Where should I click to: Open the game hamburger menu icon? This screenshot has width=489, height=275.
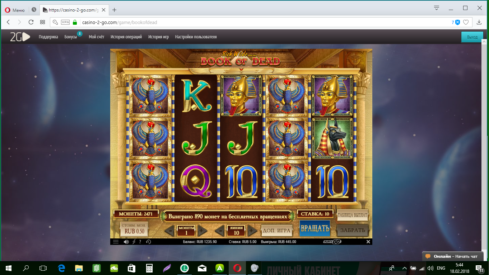click(116, 242)
